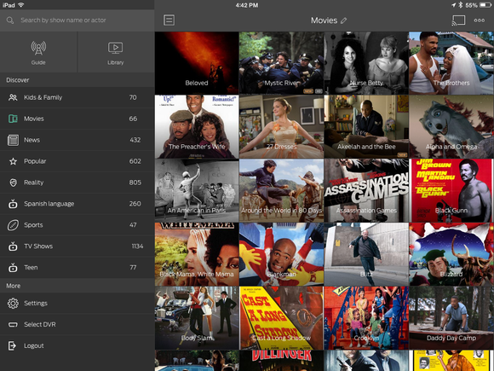The width and height of the screenshot is (494, 371).
Task: Open The Brothers movie thumbnail
Action: coord(451,63)
